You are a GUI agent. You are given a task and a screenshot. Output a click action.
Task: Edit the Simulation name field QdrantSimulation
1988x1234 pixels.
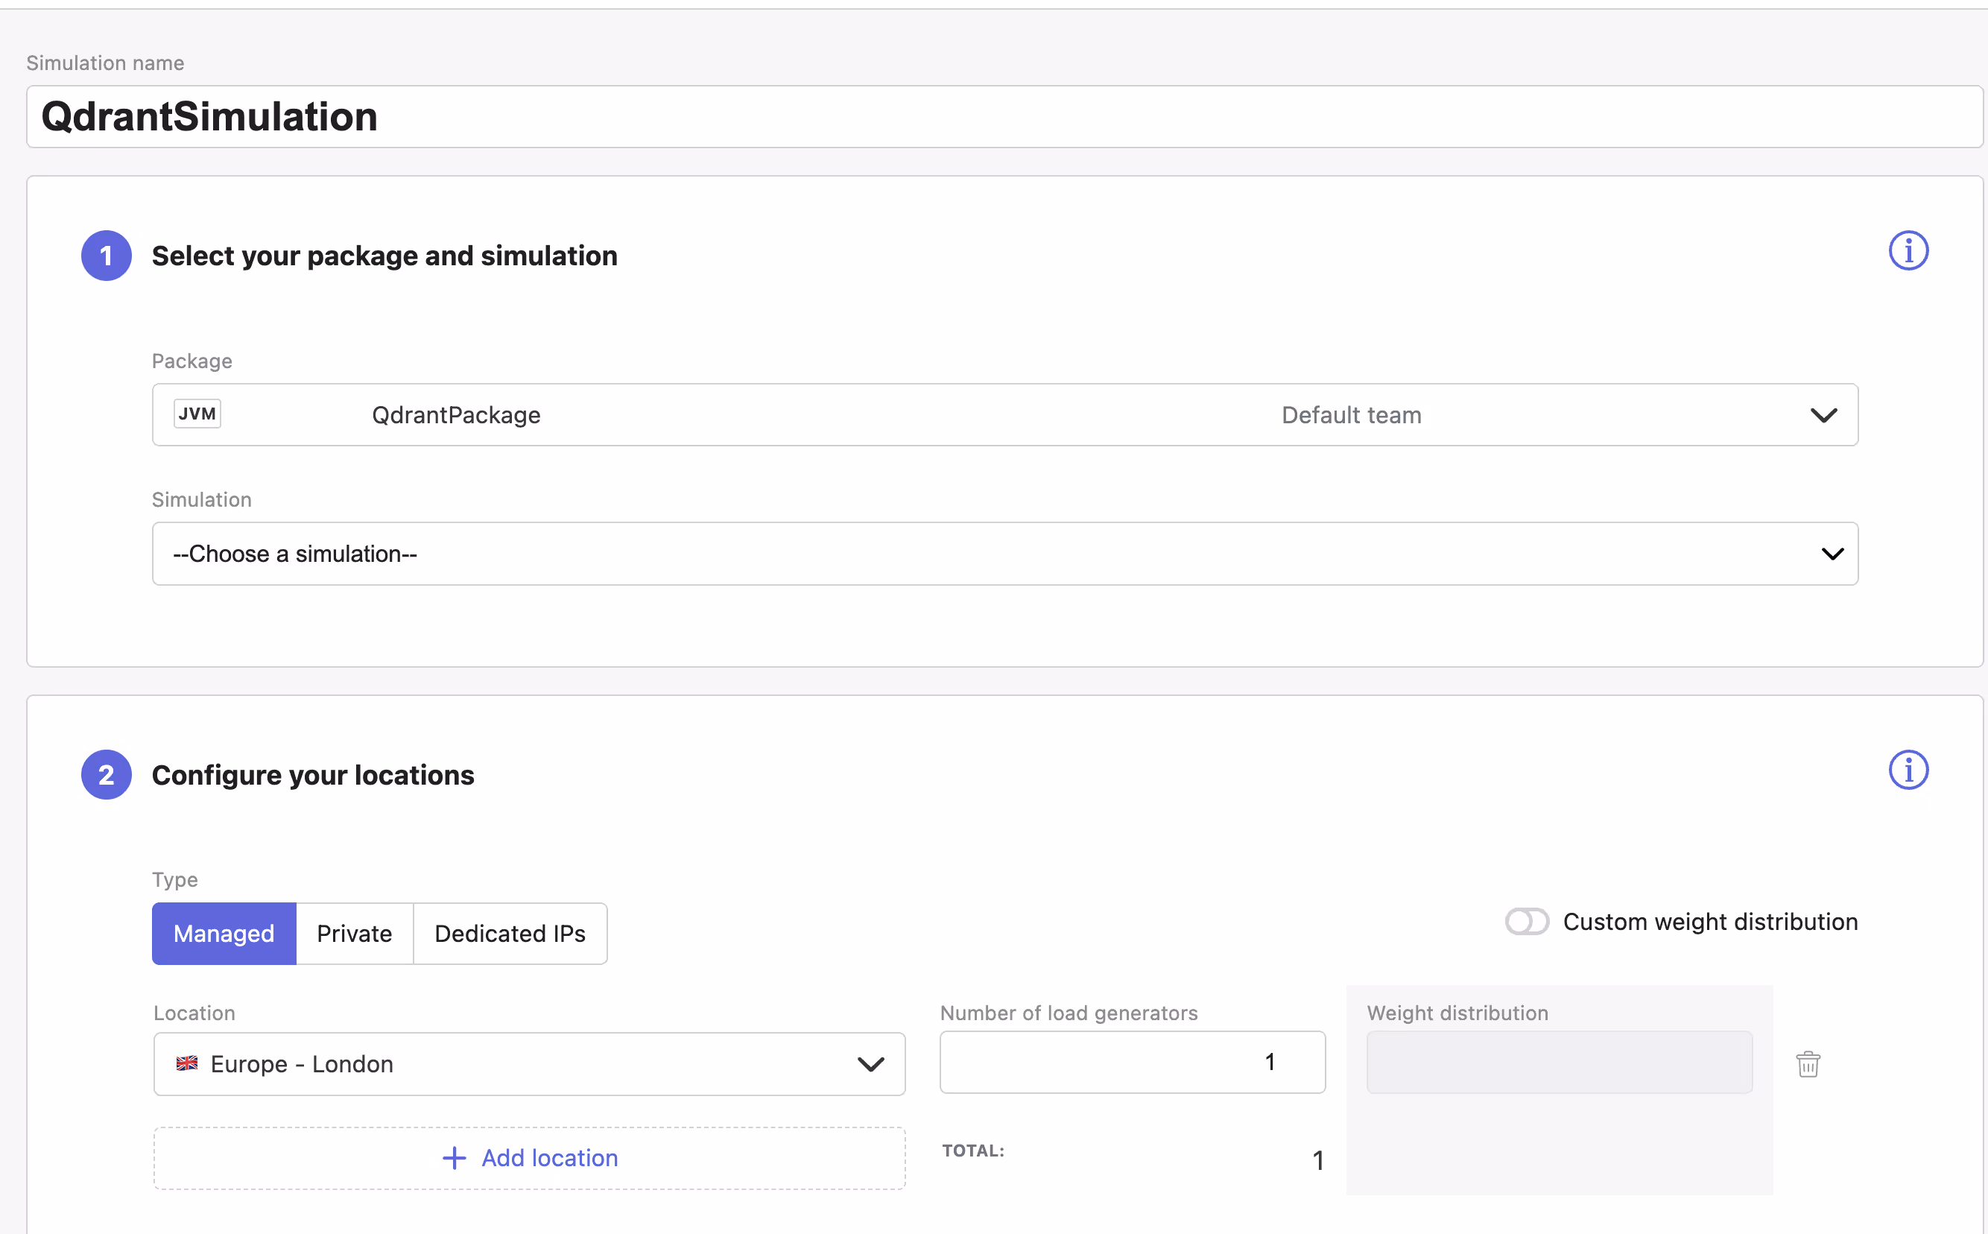pyautogui.click(x=1004, y=117)
